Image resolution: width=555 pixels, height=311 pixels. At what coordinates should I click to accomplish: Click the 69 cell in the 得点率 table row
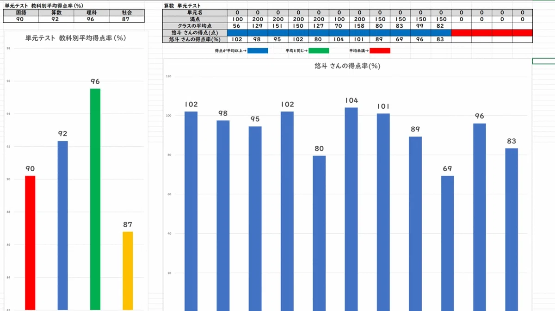point(400,40)
